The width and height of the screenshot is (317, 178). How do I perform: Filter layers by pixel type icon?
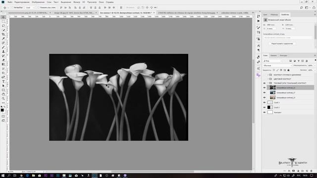click(290, 61)
